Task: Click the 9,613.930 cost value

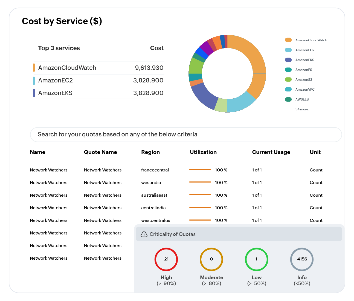Action: pyautogui.click(x=149, y=68)
